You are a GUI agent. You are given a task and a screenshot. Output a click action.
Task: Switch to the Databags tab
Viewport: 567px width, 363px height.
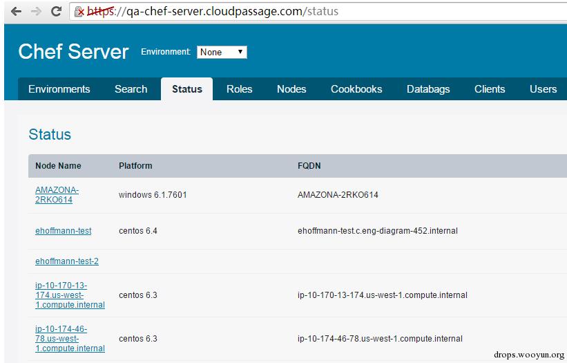(428, 89)
